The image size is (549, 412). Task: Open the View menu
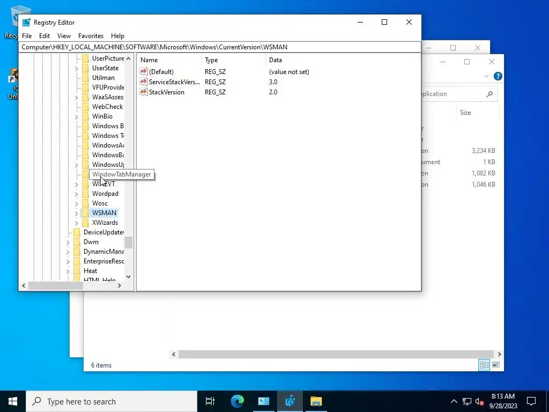click(64, 36)
